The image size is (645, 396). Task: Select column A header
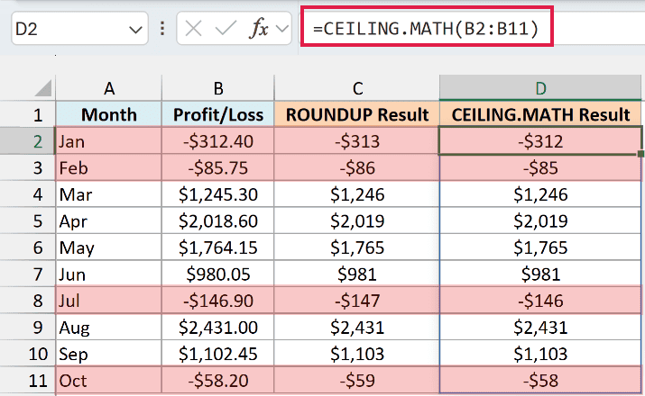108,88
